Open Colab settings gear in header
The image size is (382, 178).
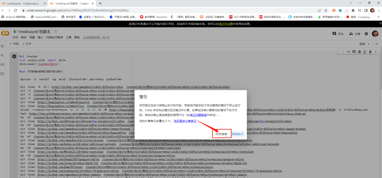click(x=366, y=34)
